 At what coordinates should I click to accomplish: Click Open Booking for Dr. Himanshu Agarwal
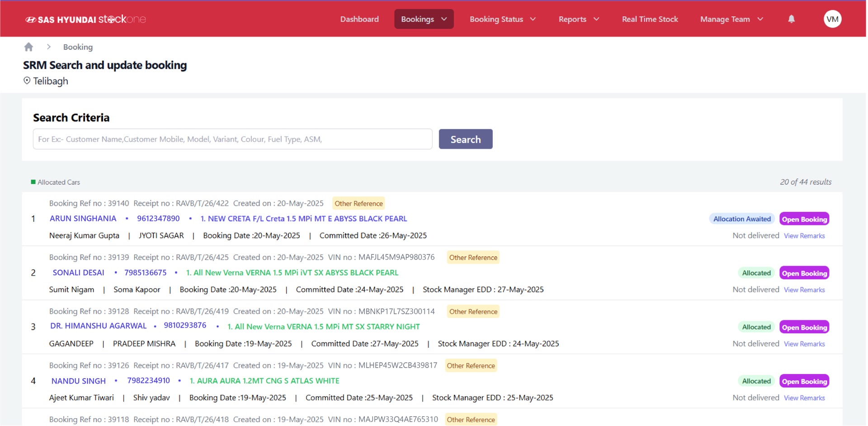tap(804, 327)
